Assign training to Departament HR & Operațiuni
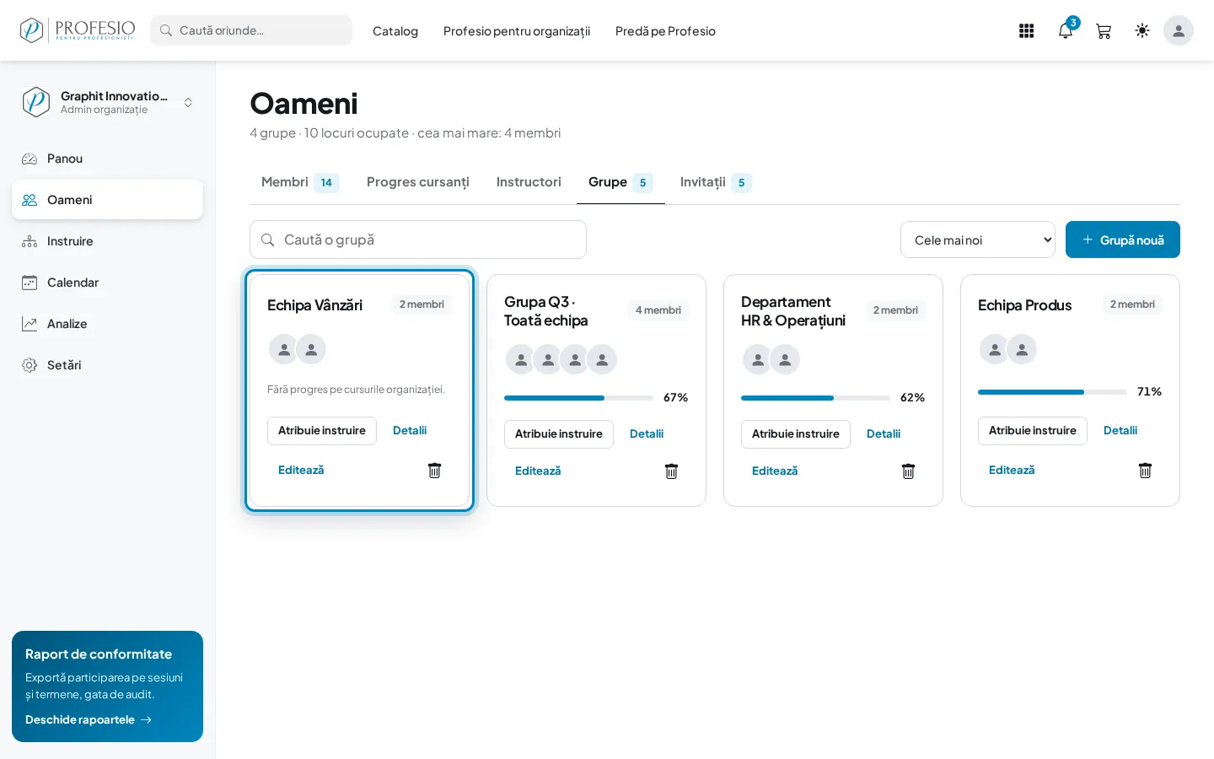Viewport: 1214px width, 759px height. click(796, 434)
